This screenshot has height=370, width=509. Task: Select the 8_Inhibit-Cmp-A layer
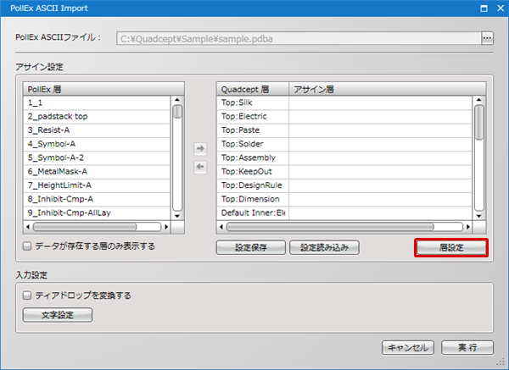[x=97, y=199]
